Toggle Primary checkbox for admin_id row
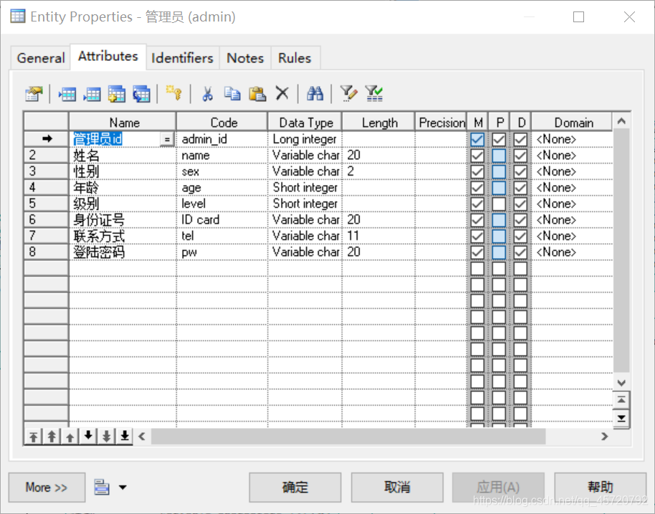This screenshot has height=514, width=655. click(x=499, y=140)
